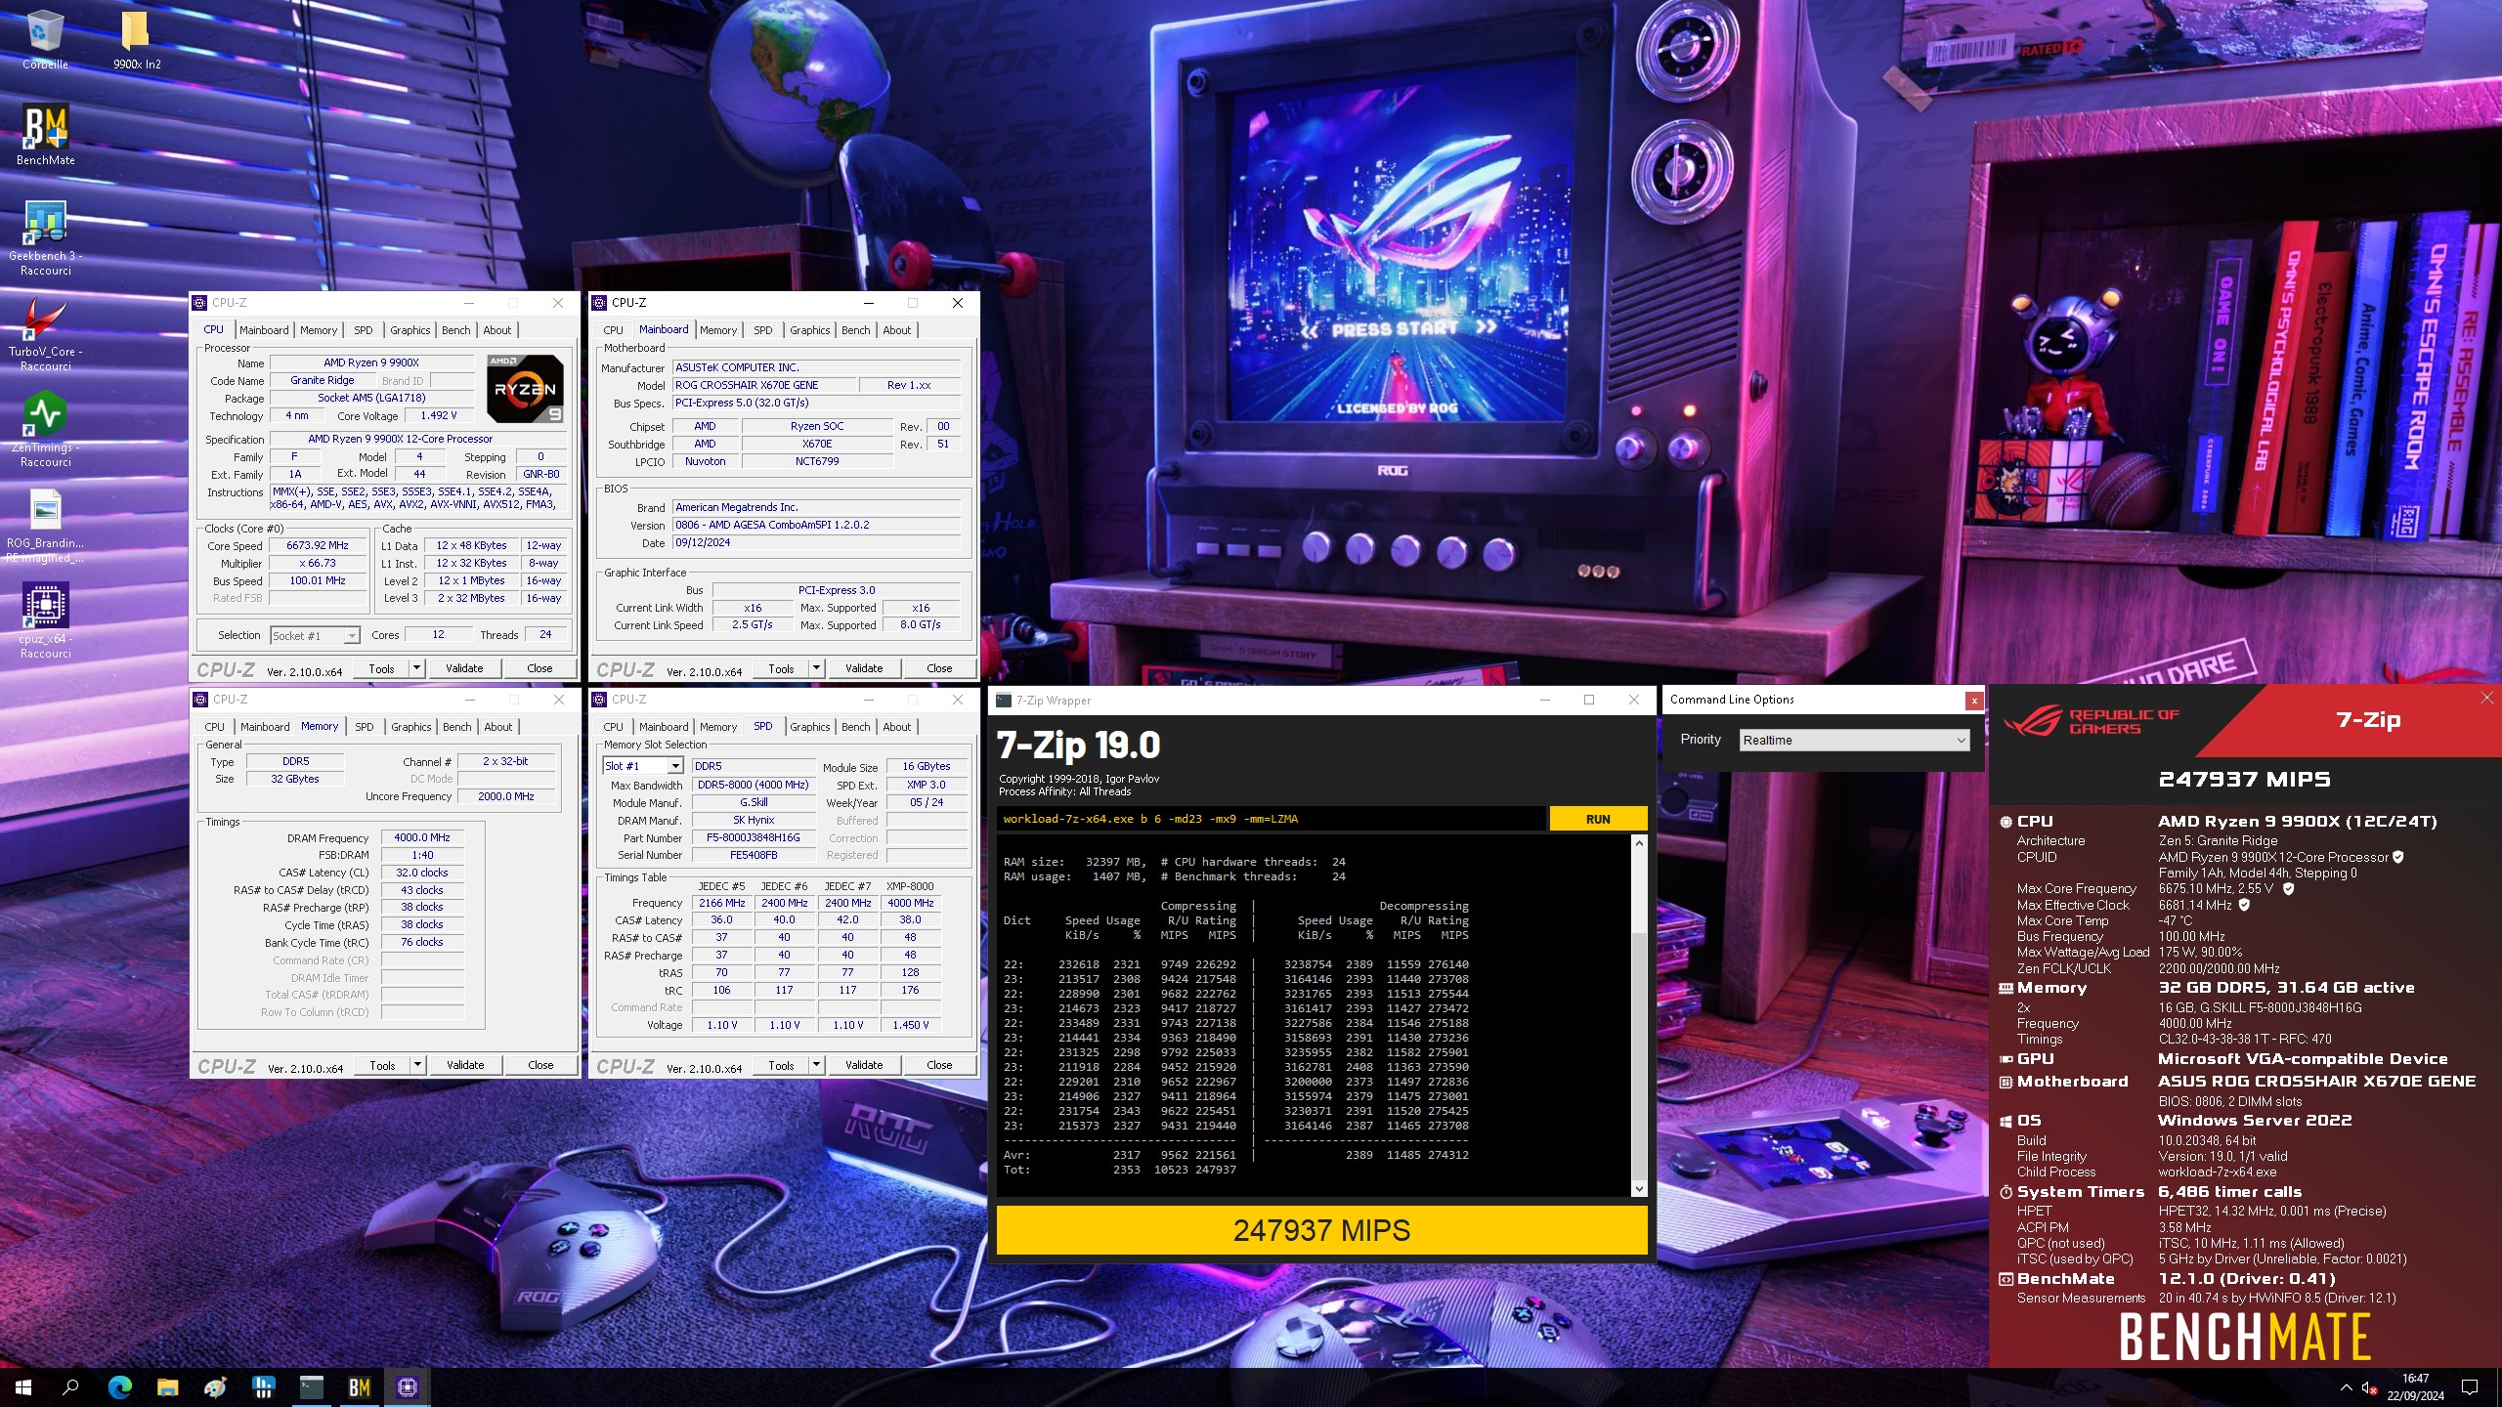Click the DRAM Frequency value 4000.0 MHz

(422, 837)
